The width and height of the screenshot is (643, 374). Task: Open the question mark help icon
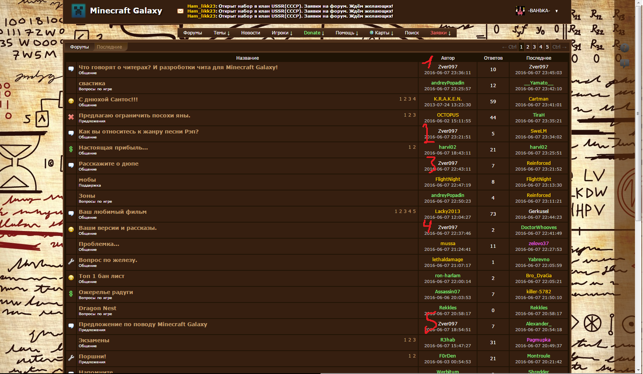coord(624,48)
